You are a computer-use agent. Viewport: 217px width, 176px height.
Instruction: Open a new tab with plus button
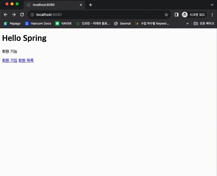(x=91, y=5)
